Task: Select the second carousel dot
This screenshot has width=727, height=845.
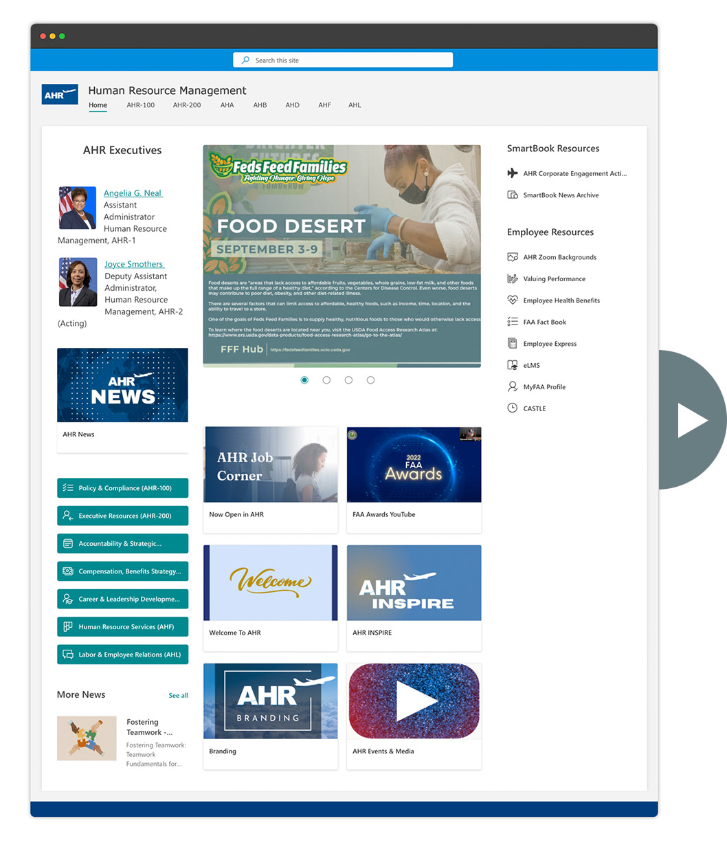Action: click(x=326, y=380)
